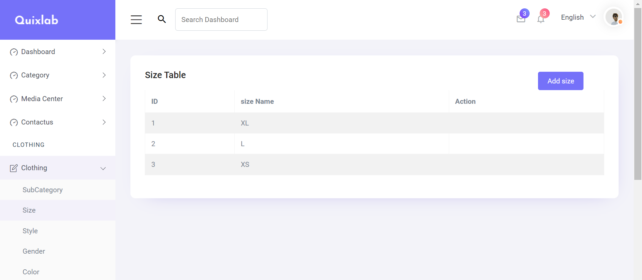Viewport: 642px width, 280px height.
Task: Select the Style menu item
Action: point(30,231)
